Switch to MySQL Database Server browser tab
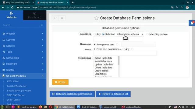This screenshot has height=109, width=195. (53, 2)
